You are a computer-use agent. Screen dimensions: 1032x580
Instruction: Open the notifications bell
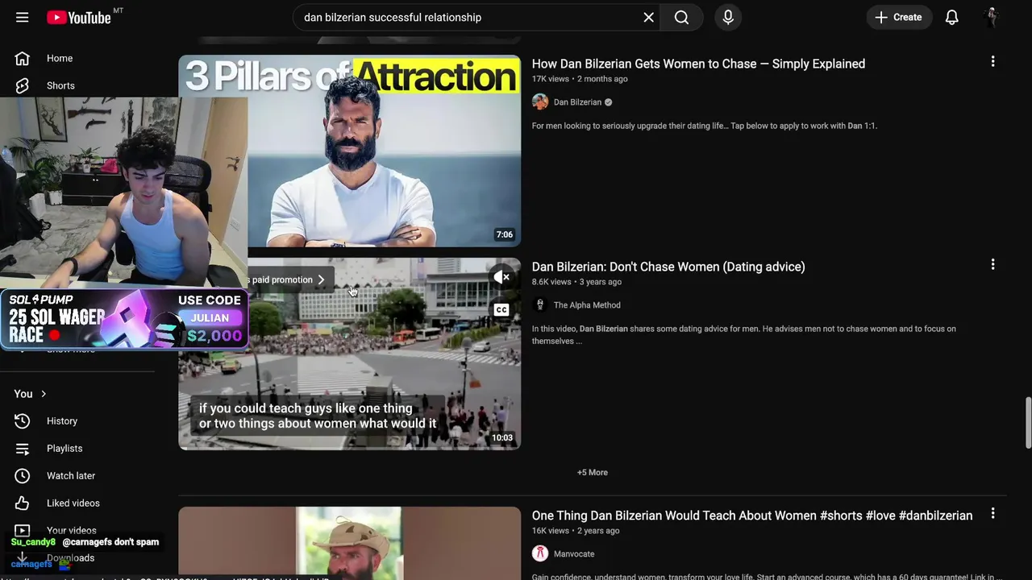click(x=952, y=17)
